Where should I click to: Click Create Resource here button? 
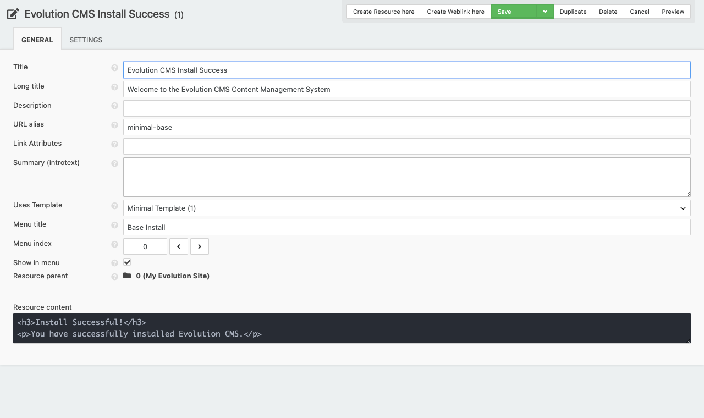384,12
